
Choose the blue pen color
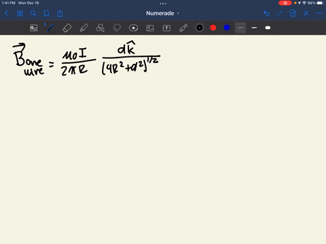227,28
